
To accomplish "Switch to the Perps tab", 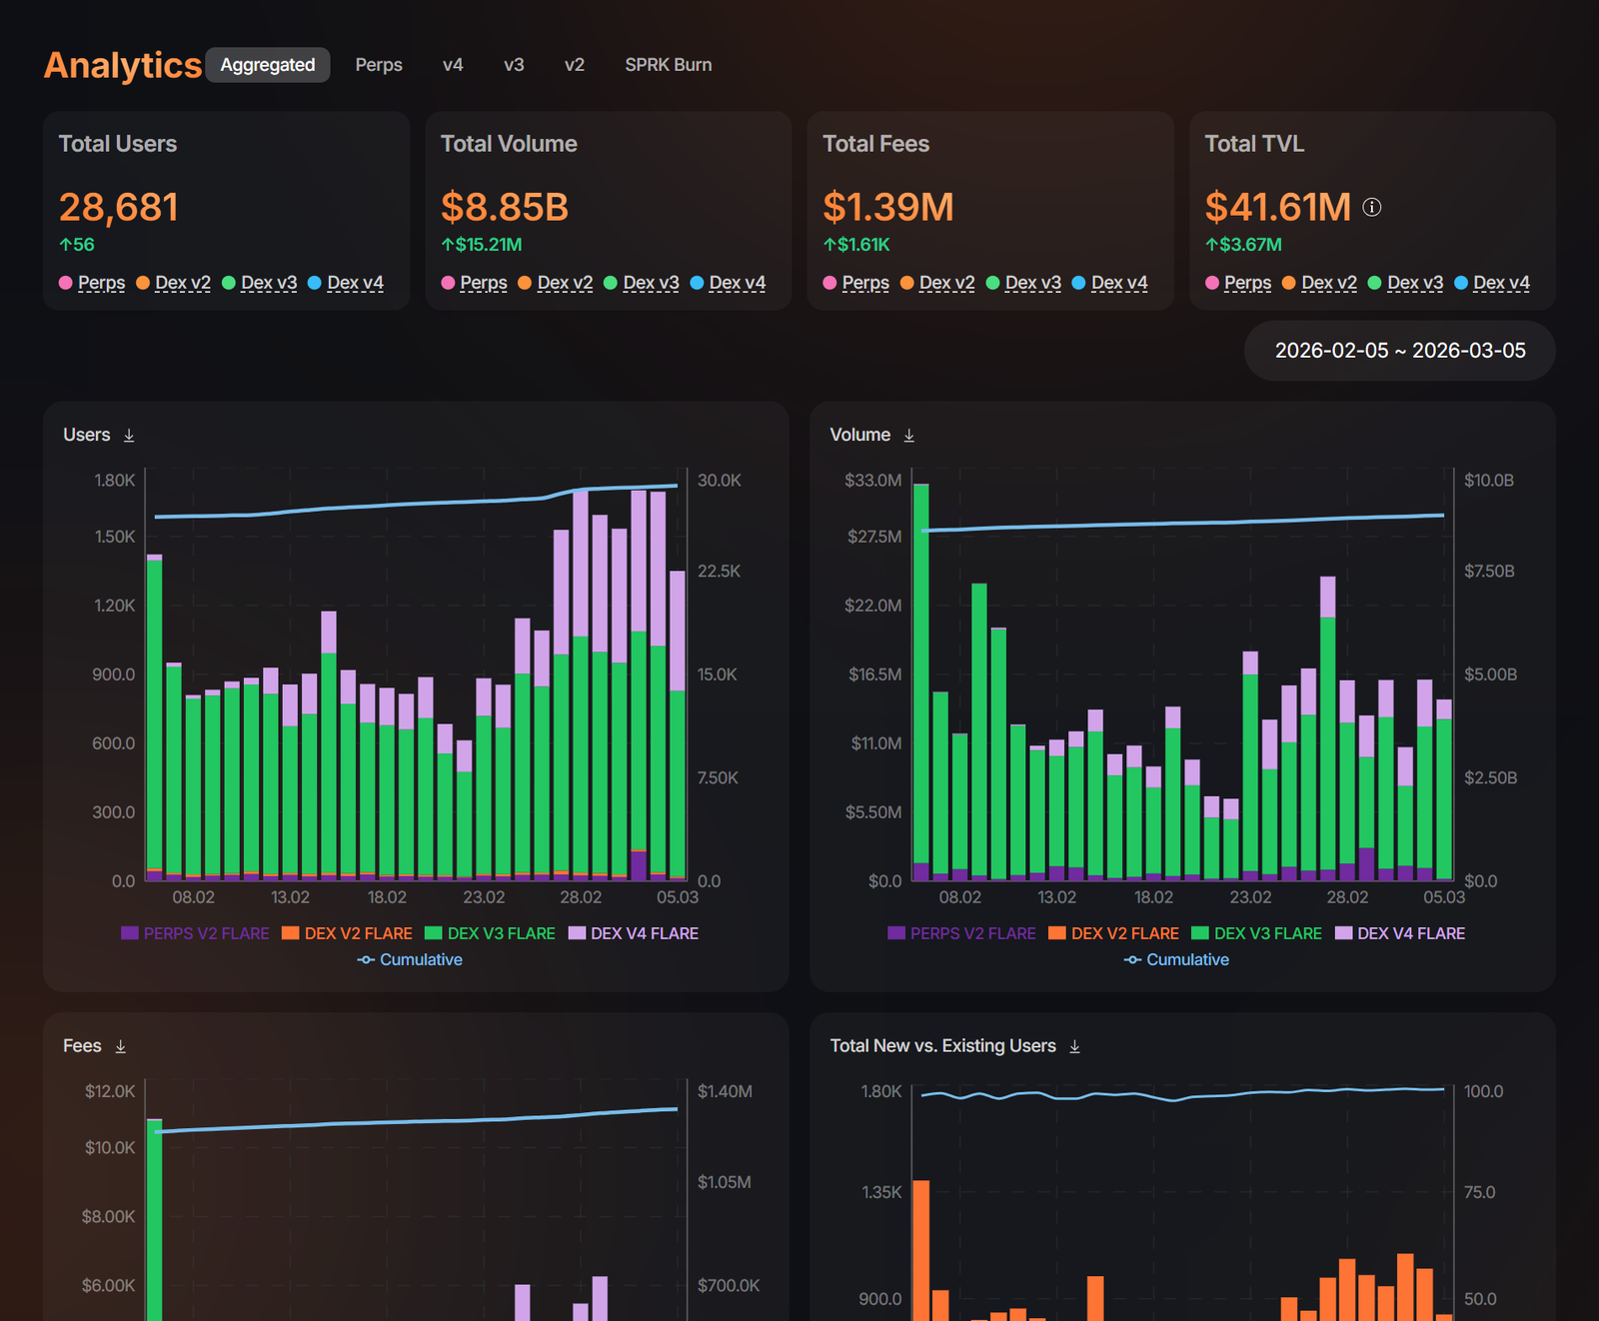I will pyautogui.click(x=379, y=65).
